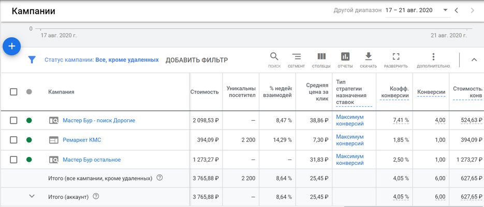Click the average click price 38,86 ₽

tap(319, 120)
